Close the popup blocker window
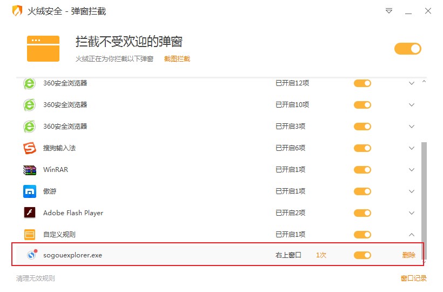The image size is (443, 292). click(428, 11)
